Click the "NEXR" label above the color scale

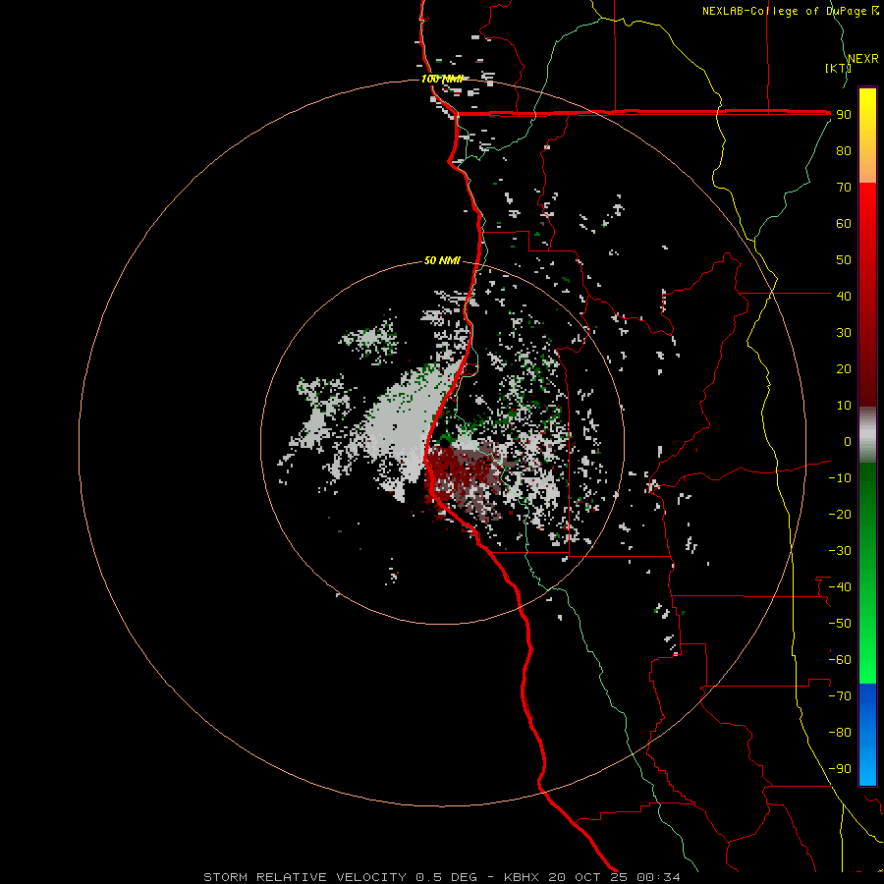[x=862, y=59]
